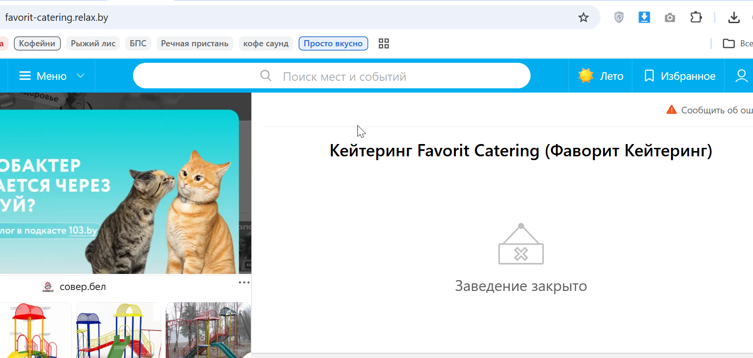Open the БПС bookmark group
This screenshot has height=358, width=753.
tap(138, 43)
